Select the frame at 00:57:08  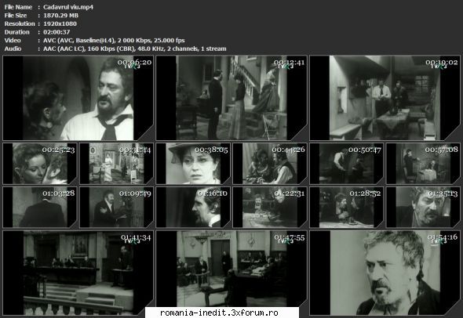[x=423, y=164]
